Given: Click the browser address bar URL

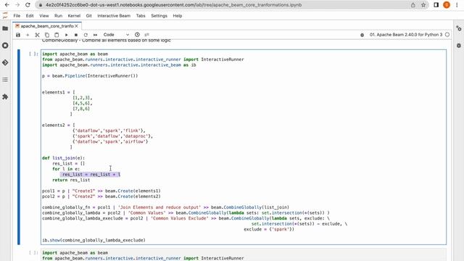Looking at the screenshot, I should point(173,5).
